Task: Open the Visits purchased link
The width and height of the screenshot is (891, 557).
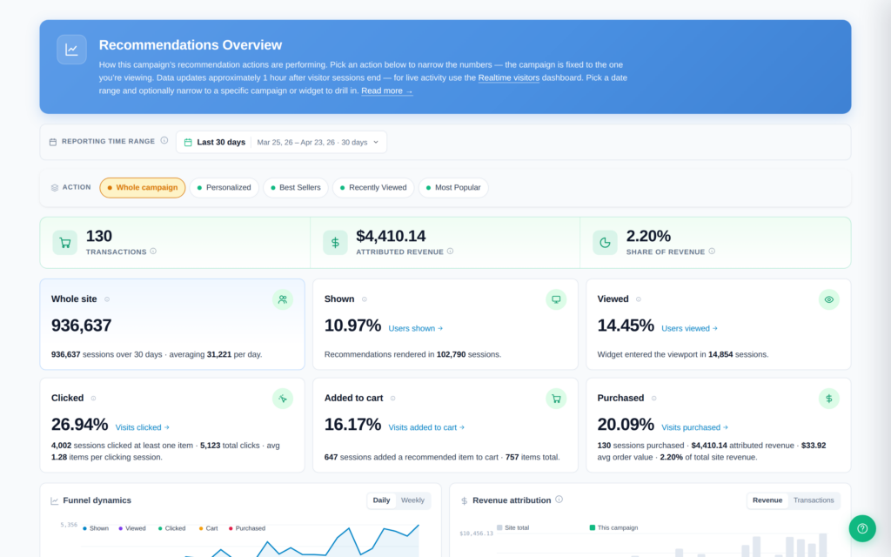Action: pyautogui.click(x=695, y=427)
